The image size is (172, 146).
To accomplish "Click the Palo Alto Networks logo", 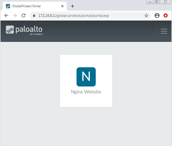I will pos(25,30).
